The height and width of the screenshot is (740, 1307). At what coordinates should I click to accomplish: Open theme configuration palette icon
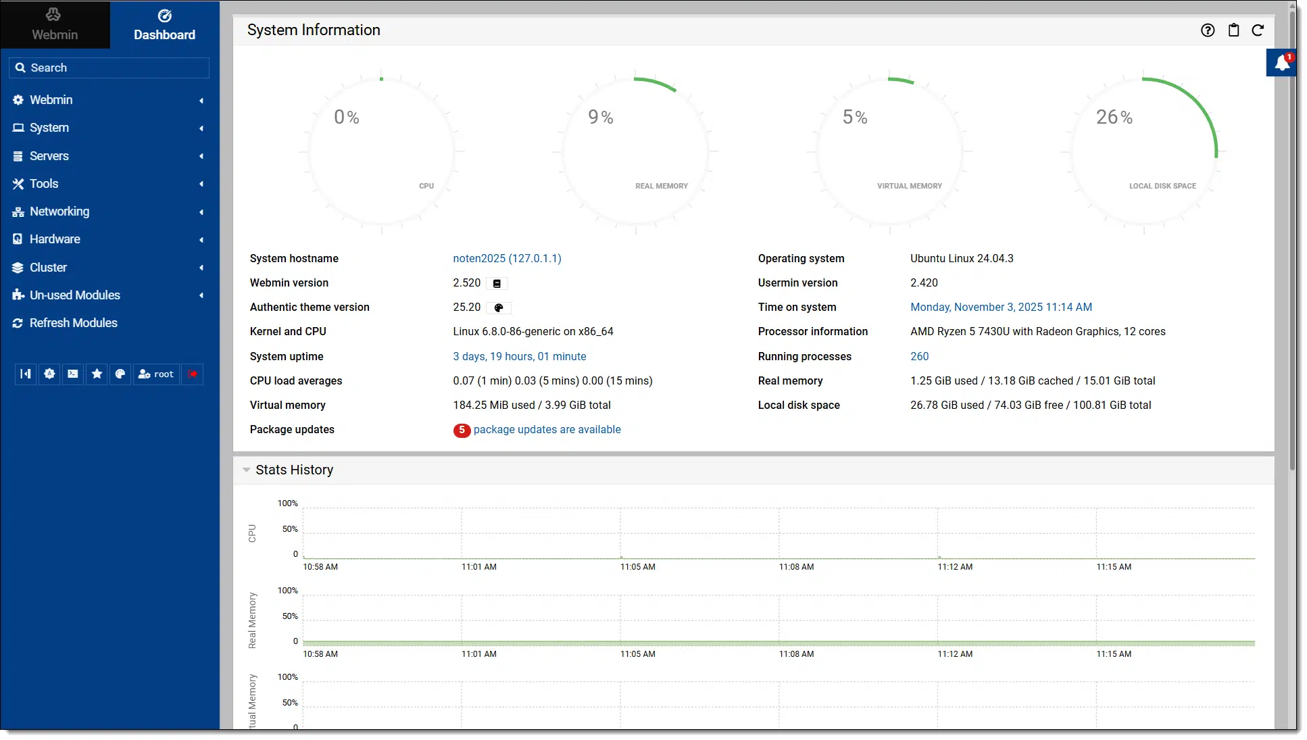[x=120, y=374]
